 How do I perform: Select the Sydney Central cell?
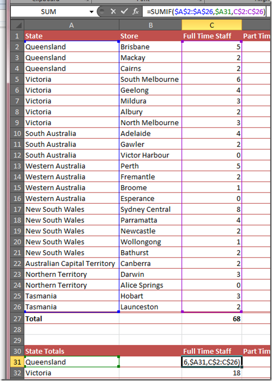[151, 209]
